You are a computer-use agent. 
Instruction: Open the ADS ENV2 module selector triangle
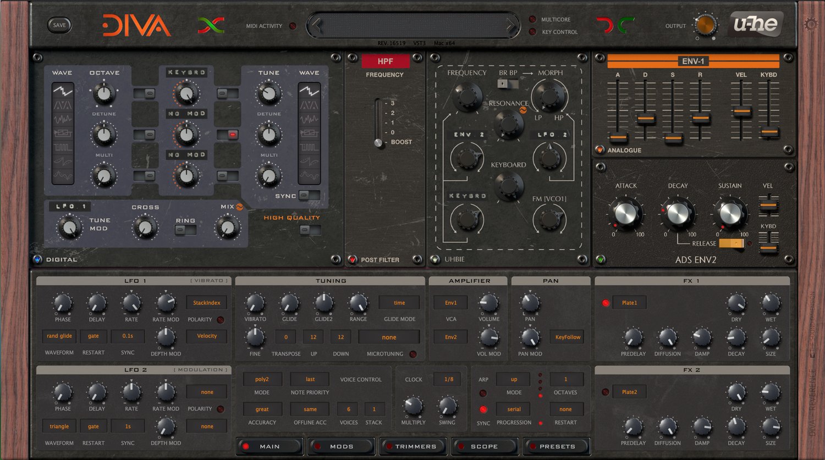coord(600,259)
